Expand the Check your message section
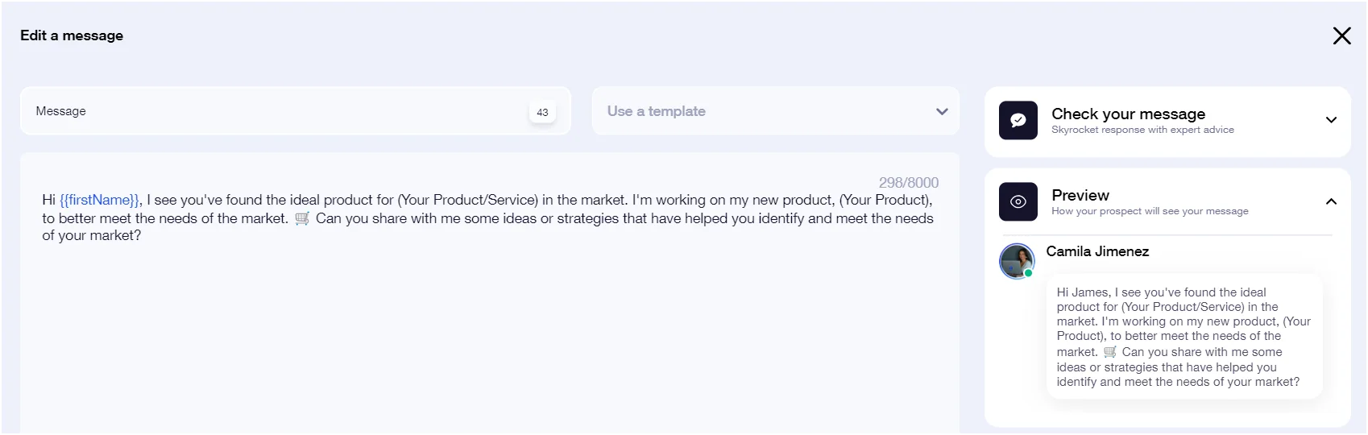This screenshot has height=435, width=1368. coord(1331,120)
